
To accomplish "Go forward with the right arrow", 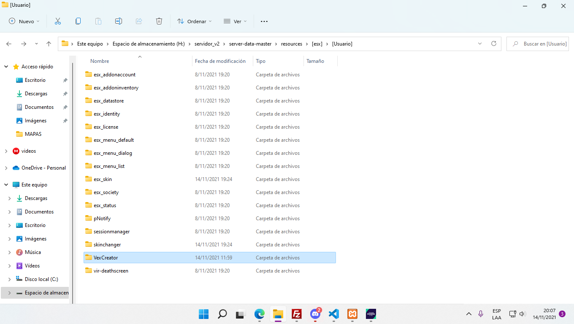I will tap(24, 44).
